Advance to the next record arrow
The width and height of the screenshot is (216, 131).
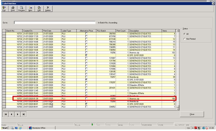coord(17,114)
